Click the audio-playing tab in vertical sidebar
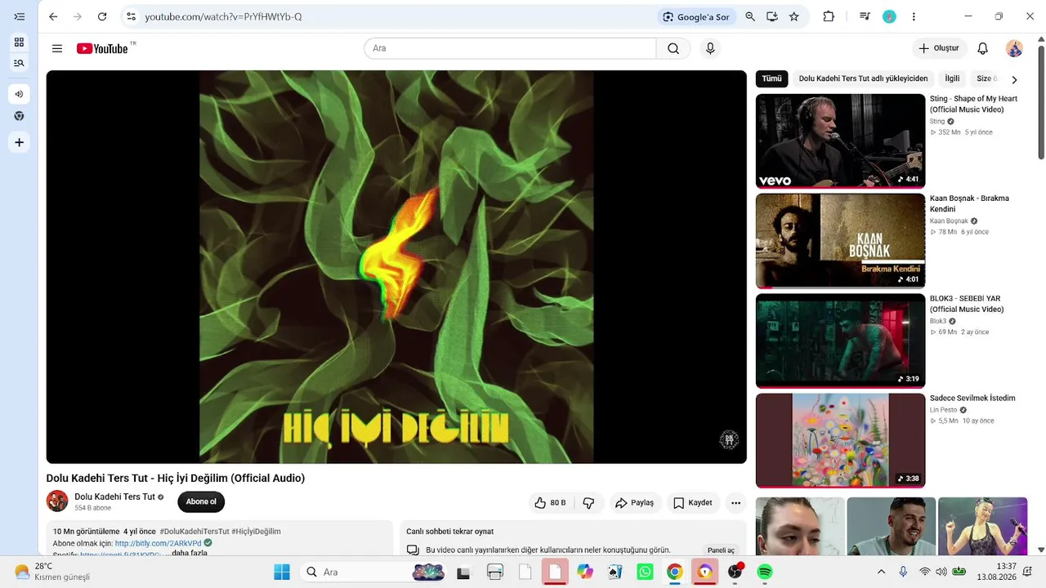The width and height of the screenshot is (1046, 588). tap(19, 94)
